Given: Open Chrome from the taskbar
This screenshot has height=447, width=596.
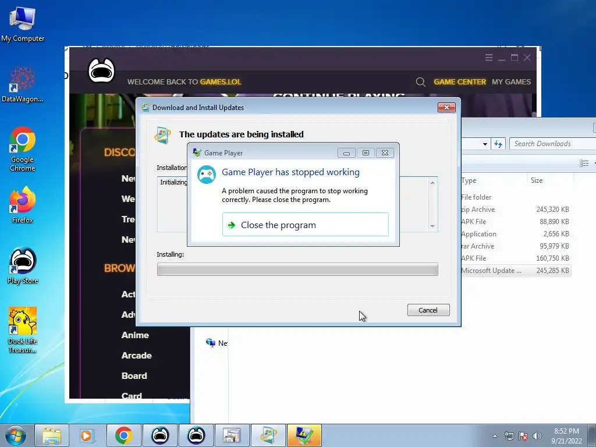Looking at the screenshot, I should pos(123,435).
